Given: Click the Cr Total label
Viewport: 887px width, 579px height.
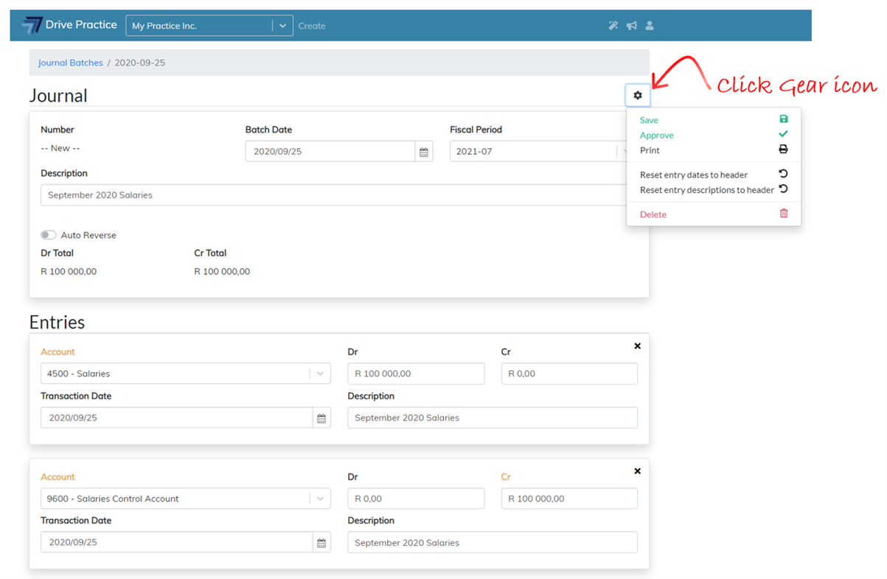Looking at the screenshot, I should point(210,253).
